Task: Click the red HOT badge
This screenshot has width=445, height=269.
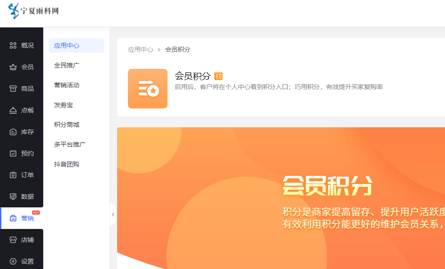Action: [36, 213]
